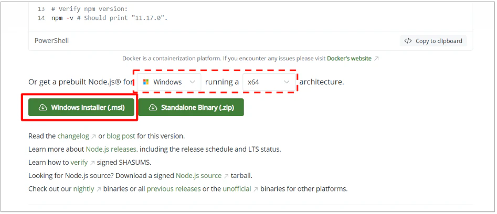Viewport: 497px width, 214px height.
Task: Click the 'Or get a prebuilt Node.js® for' text
Action: coord(81,82)
